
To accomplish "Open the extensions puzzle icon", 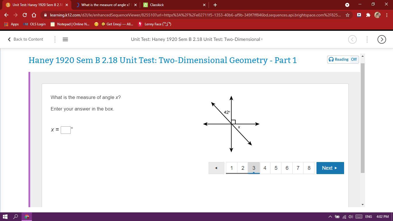I will (x=368, y=15).
